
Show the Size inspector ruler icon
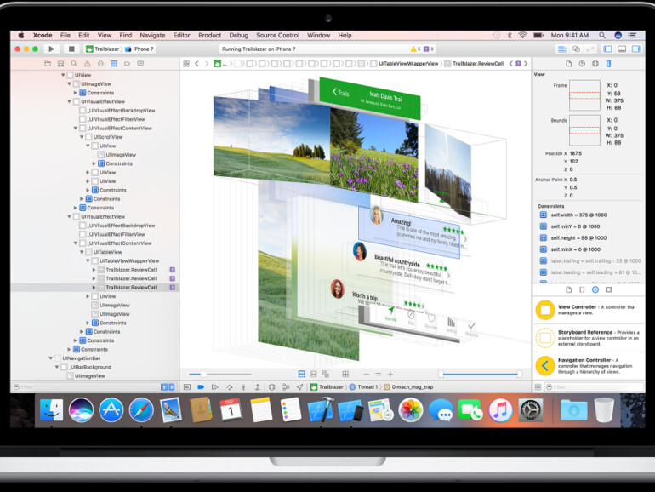608,64
